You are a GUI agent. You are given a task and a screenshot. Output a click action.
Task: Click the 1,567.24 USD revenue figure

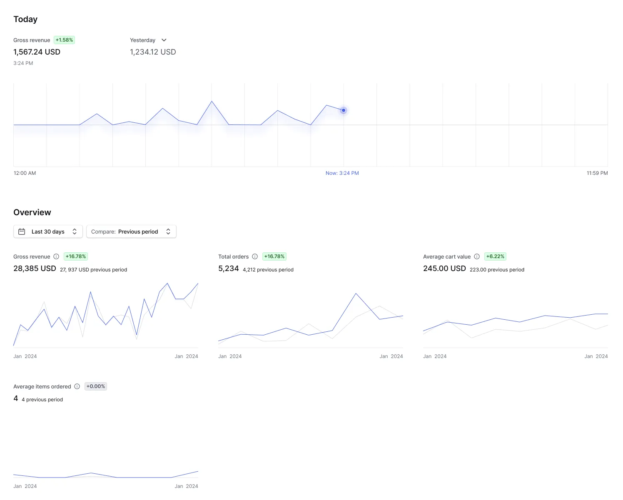37,52
